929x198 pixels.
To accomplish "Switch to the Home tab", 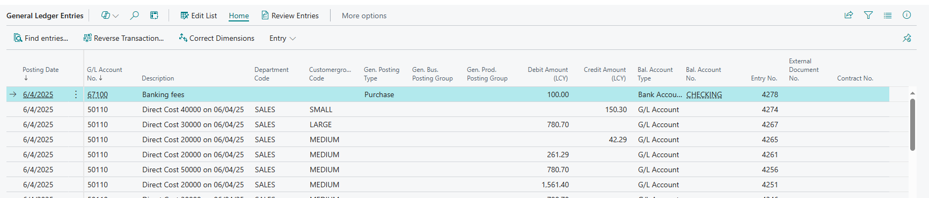I will point(239,16).
